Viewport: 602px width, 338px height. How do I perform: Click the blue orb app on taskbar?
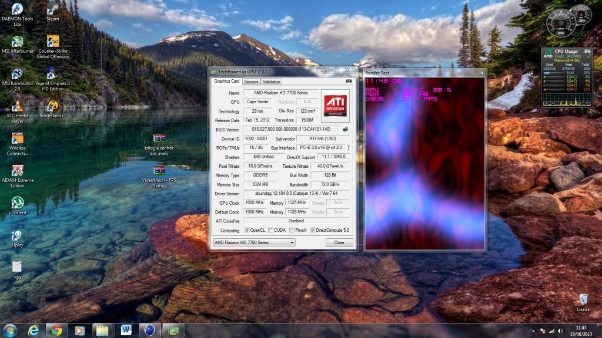pos(150,330)
